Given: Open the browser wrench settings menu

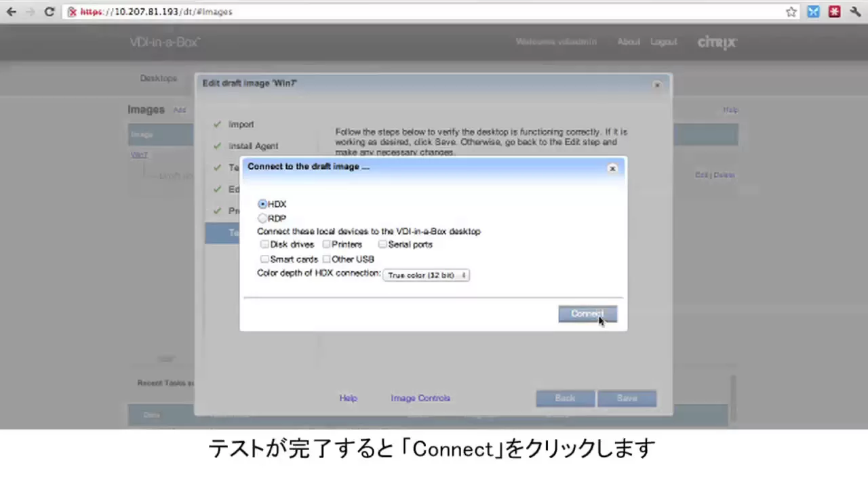Looking at the screenshot, I should 856,12.
